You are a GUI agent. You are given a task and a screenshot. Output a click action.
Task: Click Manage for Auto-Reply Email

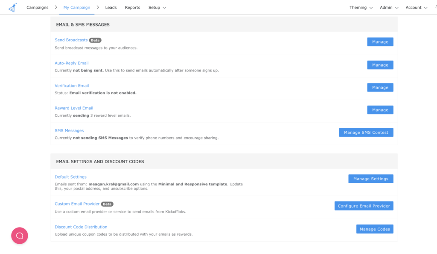click(x=380, y=65)
